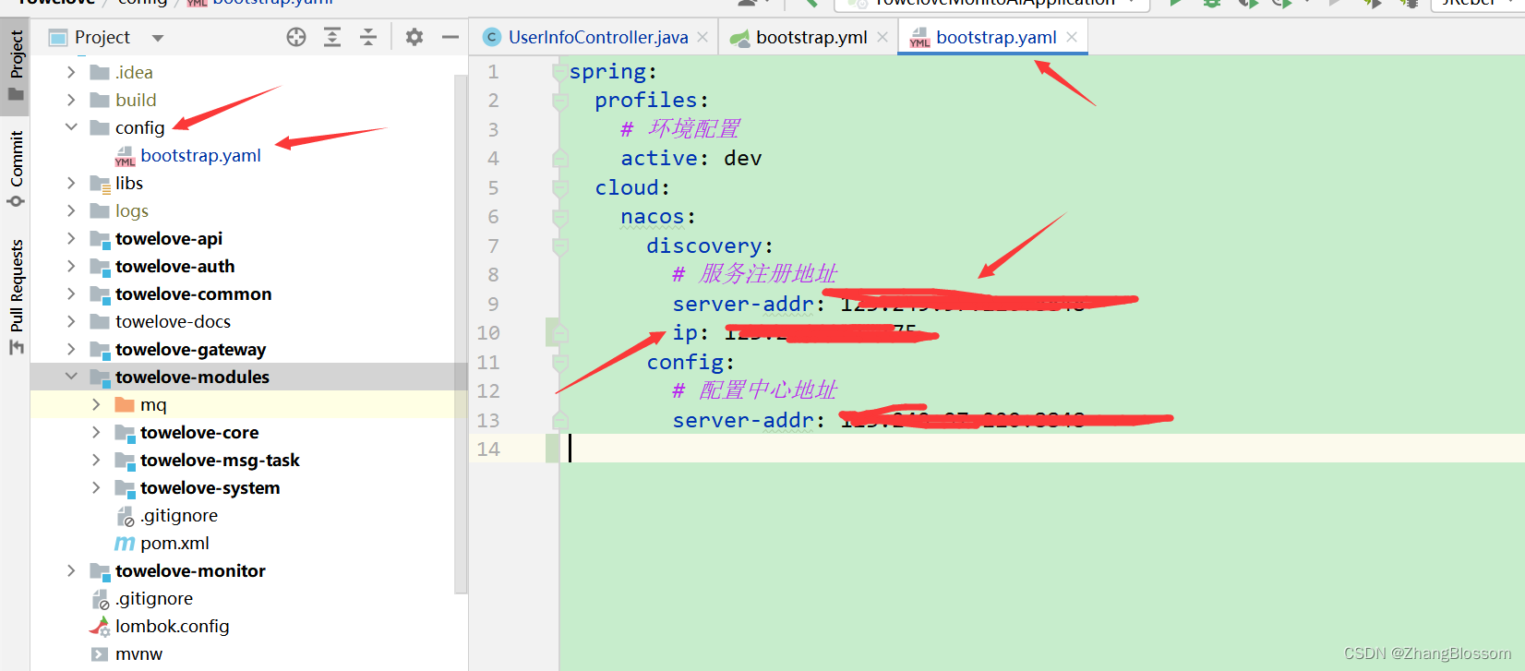Close the bootstrap.yaml tab
This screenshot has height=671, width=1525.
(x=1072, y=37)
